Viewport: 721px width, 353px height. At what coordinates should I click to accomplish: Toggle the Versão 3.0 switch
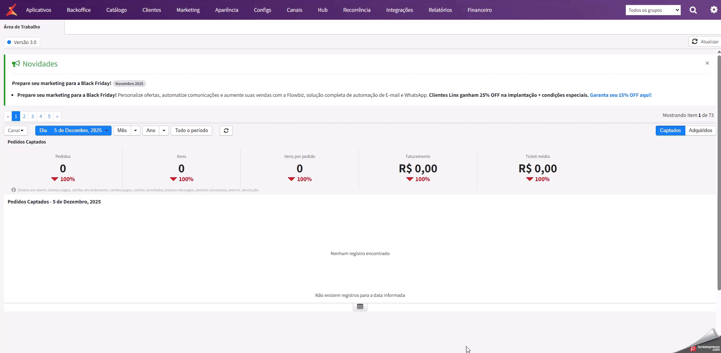22,42
